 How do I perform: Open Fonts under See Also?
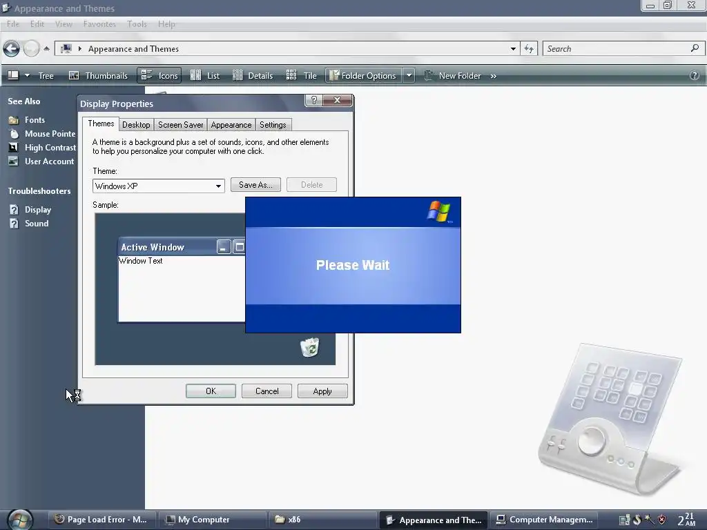coord(35,120)
